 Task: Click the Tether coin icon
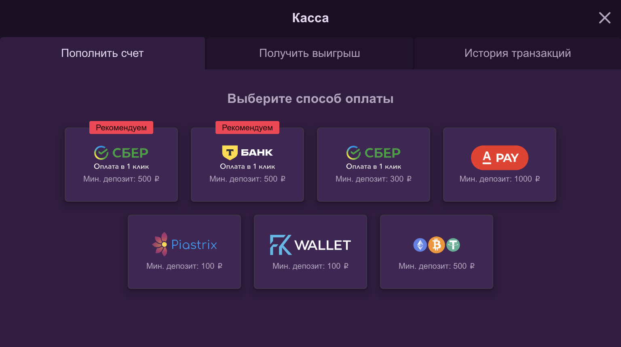coord(453,245)
